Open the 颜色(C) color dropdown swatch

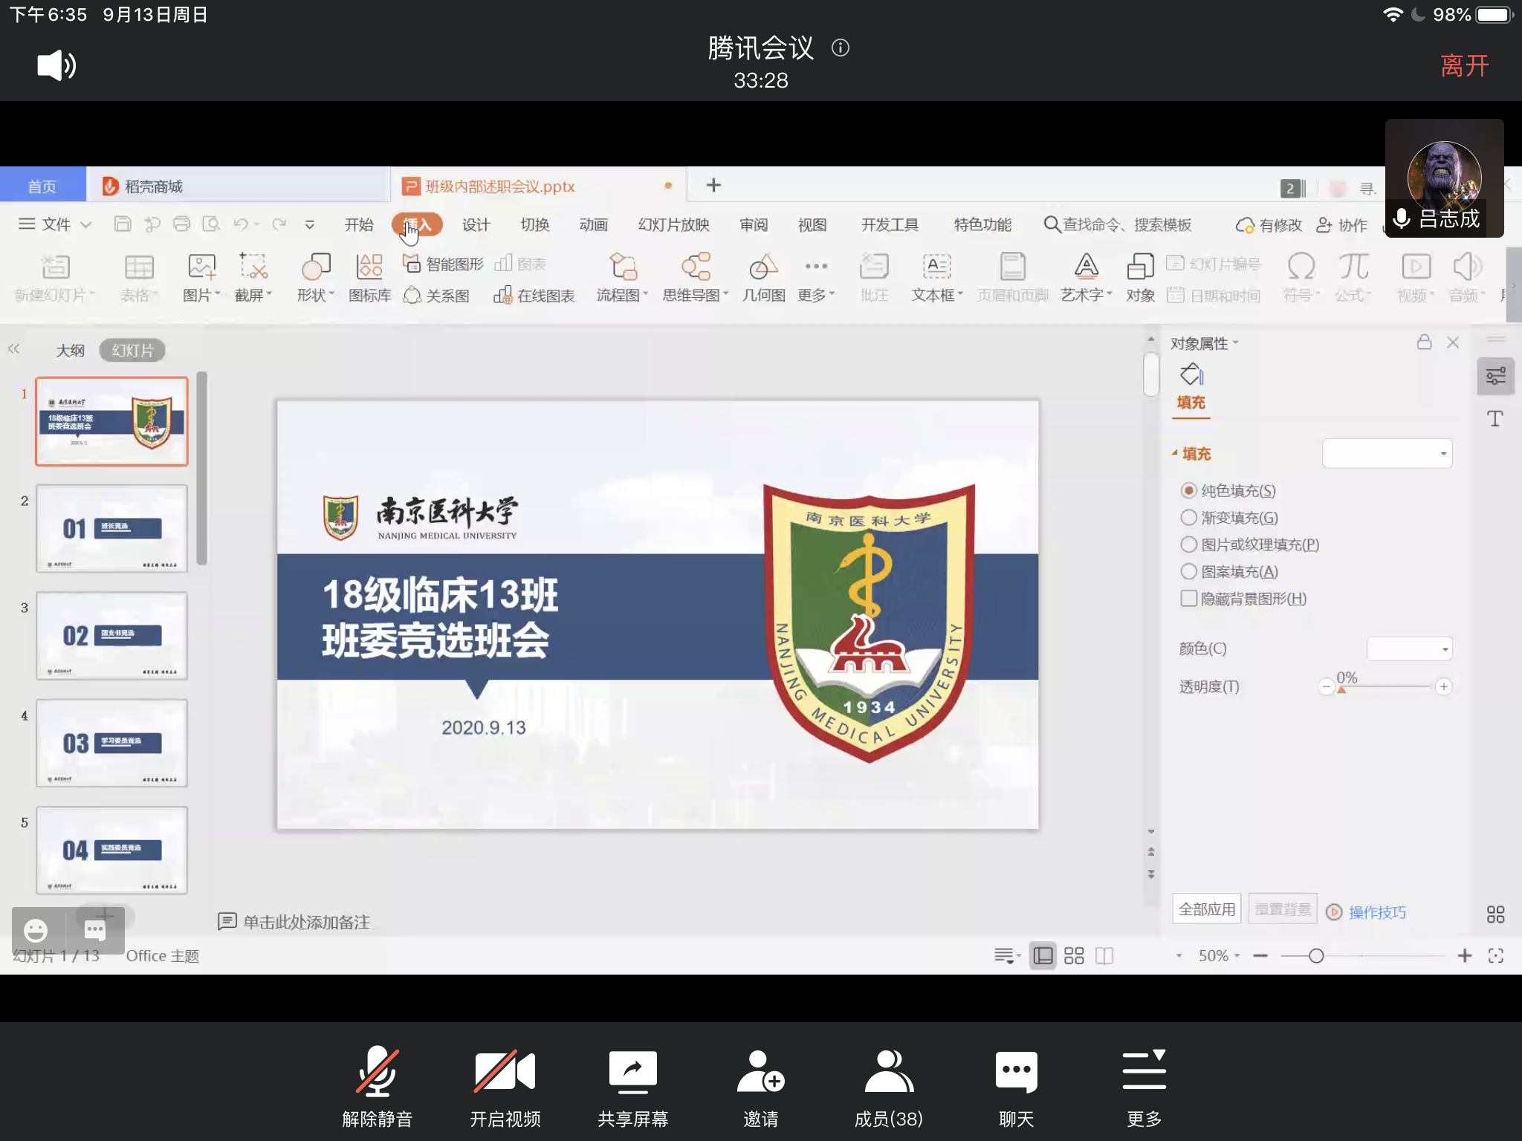point(1409,648)
